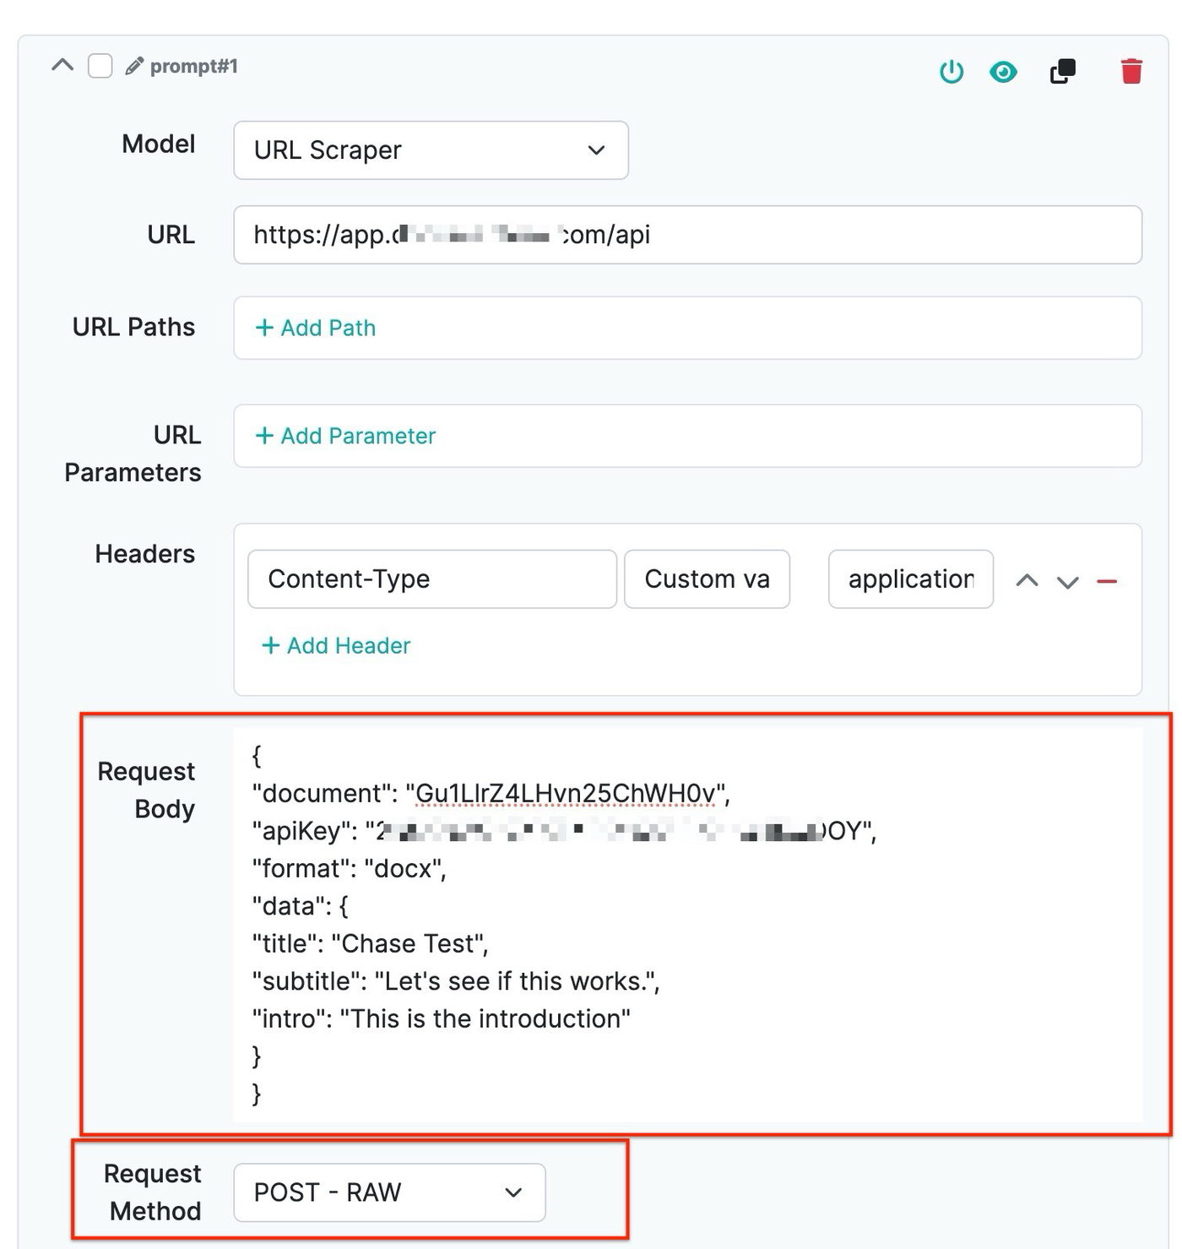
Task: Click the power icon for prompt#1
Action: click(x=952, y=72)
